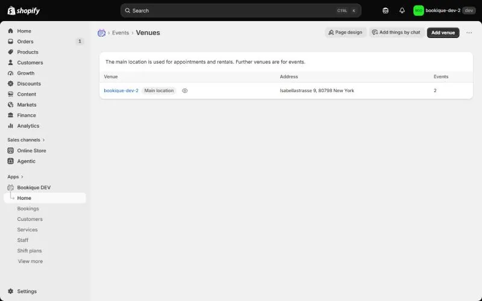The width and height of the screenshot is (482, 301).
Task: Toggle the venue visibility eye icon
Action: [185, 91]
